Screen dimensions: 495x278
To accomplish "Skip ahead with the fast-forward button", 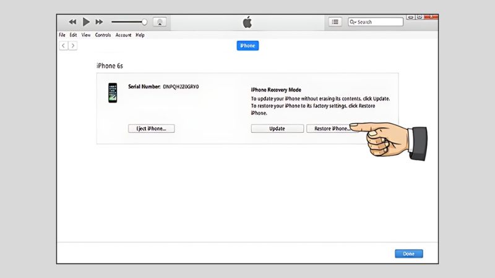I will click(99, 22).
